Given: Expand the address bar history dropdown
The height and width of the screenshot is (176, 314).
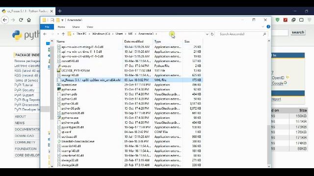Looking at the screenshot, I should point(207,34).
